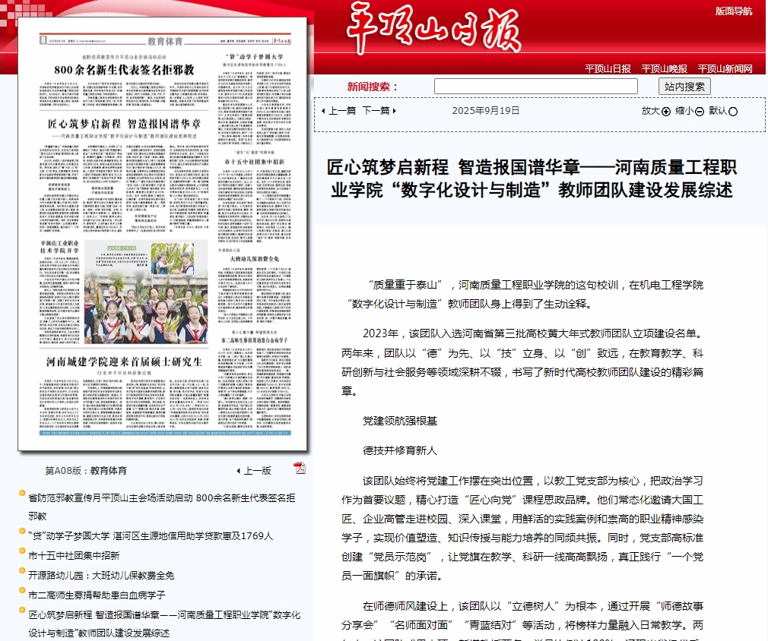The height and width of the screenshot is (641, 768).
Task: Open 平顶山新闻网 in top navigation
Action: [x=725, y=69]
